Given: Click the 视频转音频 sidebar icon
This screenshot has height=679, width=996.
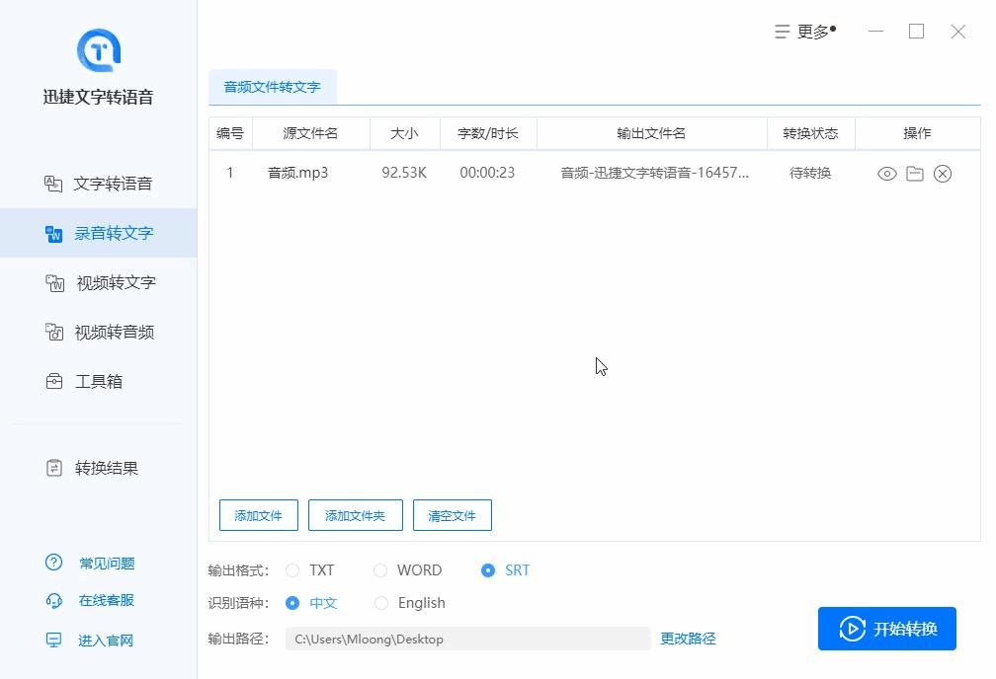Looking at the screenshot, I should 54,332.
